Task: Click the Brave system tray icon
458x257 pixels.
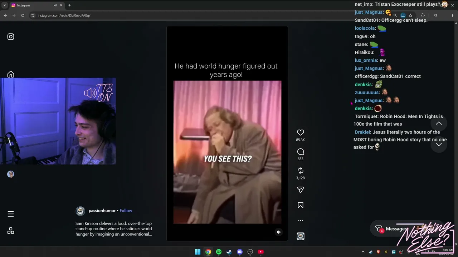Action: tap(378, 252)
